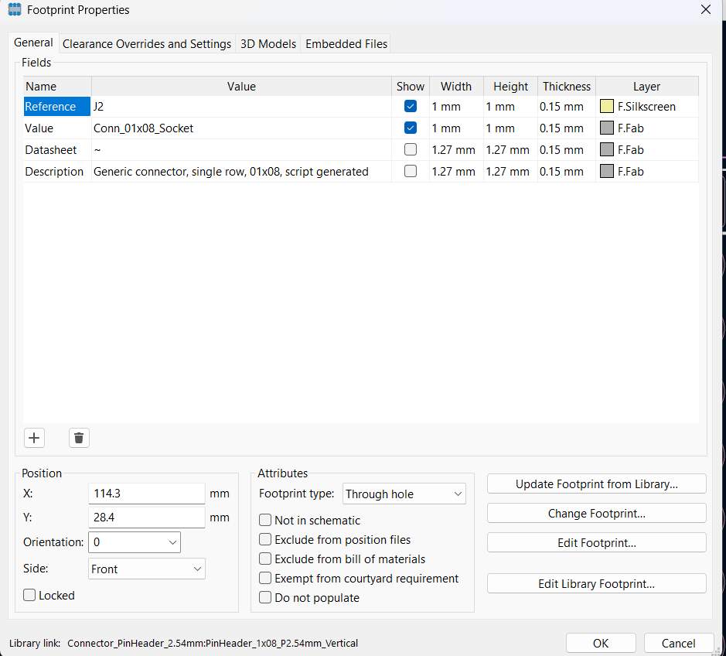Tick Show checkbox for Datasheet field
726x656 pixels.
[x=411, y=149]
